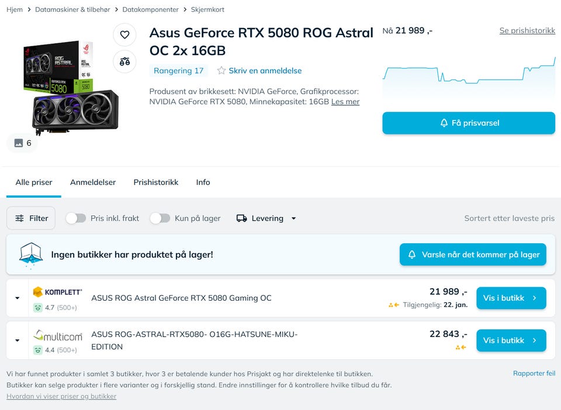Click the Filter sliders button

tap(31, 218)
